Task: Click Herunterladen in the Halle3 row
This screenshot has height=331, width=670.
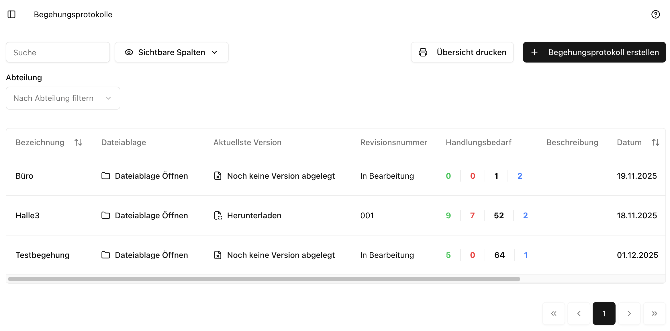Action: (x=254, y=215)
